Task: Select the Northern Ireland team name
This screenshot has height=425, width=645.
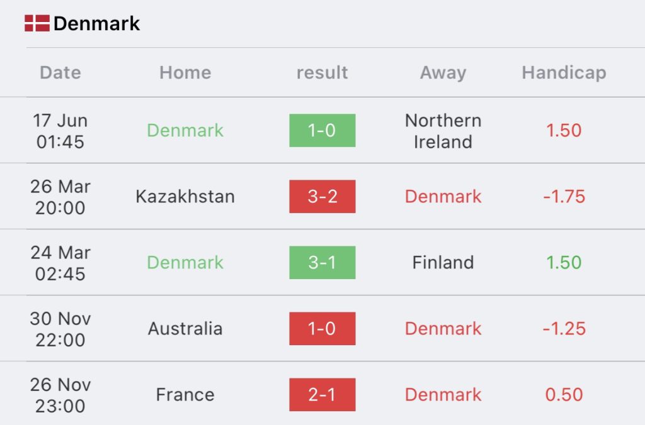Action: coord(443,131)
